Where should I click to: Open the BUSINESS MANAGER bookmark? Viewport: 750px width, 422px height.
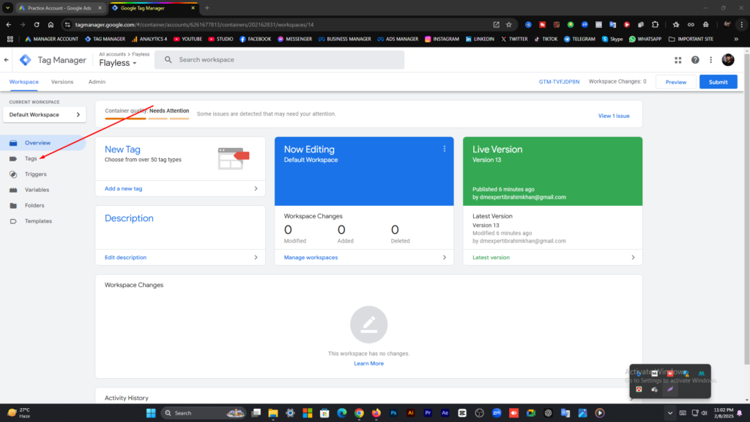344,40
